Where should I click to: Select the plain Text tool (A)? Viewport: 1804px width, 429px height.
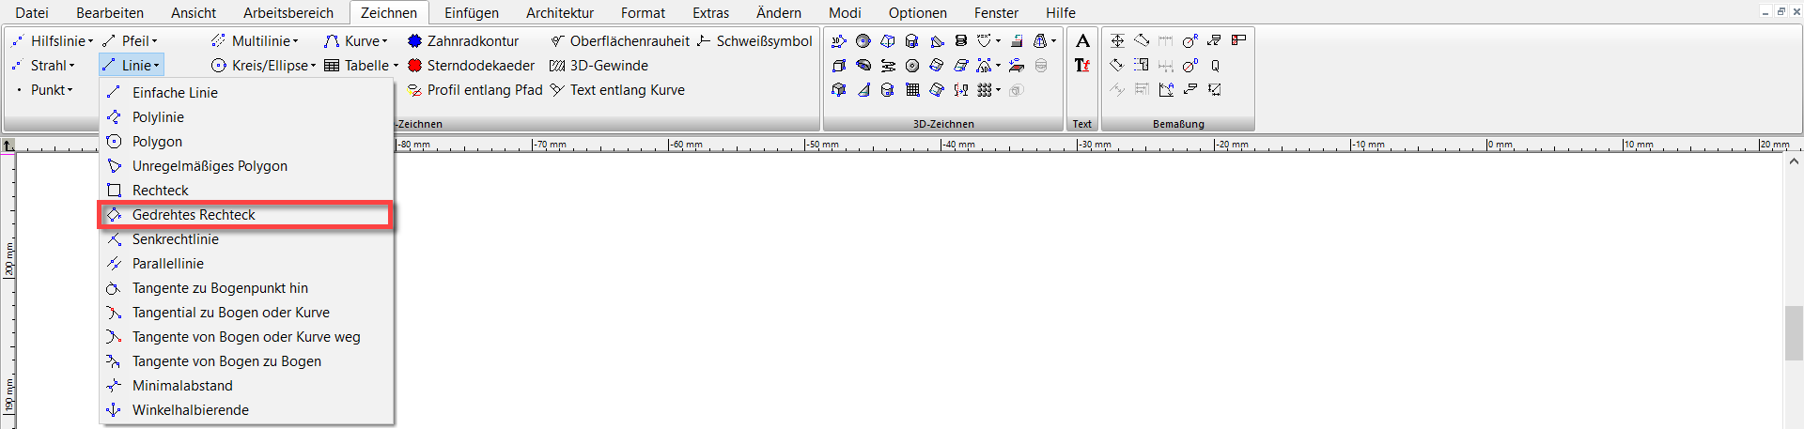click(1082, 40)
